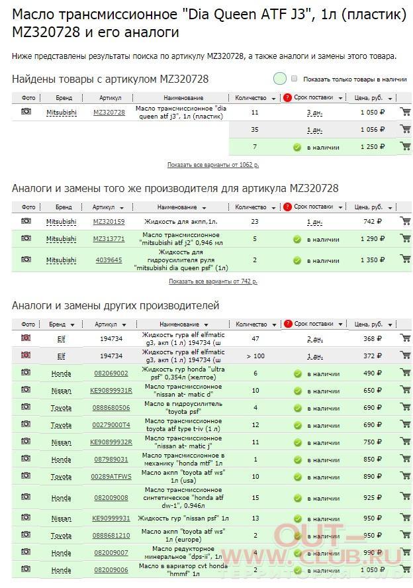Click product name 'Масло акпп "toyota atf ws" 1л (usa)'
The width and height of the screenshot is (413, 588).
tap(183, 476)
